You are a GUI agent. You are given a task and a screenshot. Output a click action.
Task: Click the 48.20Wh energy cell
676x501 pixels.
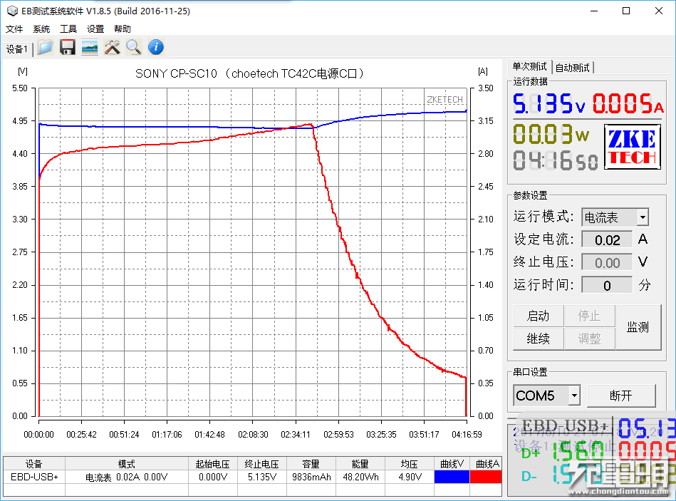[360, 477]
